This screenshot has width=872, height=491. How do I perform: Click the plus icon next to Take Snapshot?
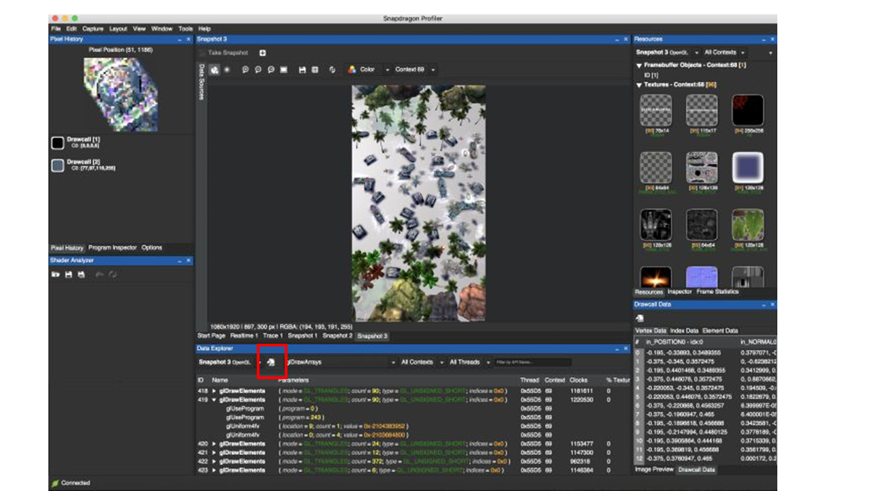(x=262, y=53)
